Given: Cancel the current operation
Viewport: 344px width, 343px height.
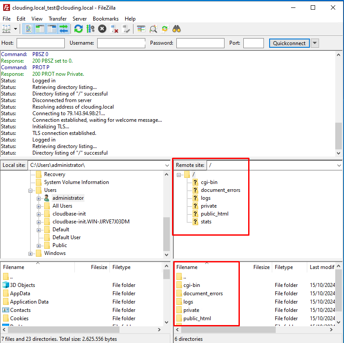Looking at the screenshot, I should click(102, 29).
